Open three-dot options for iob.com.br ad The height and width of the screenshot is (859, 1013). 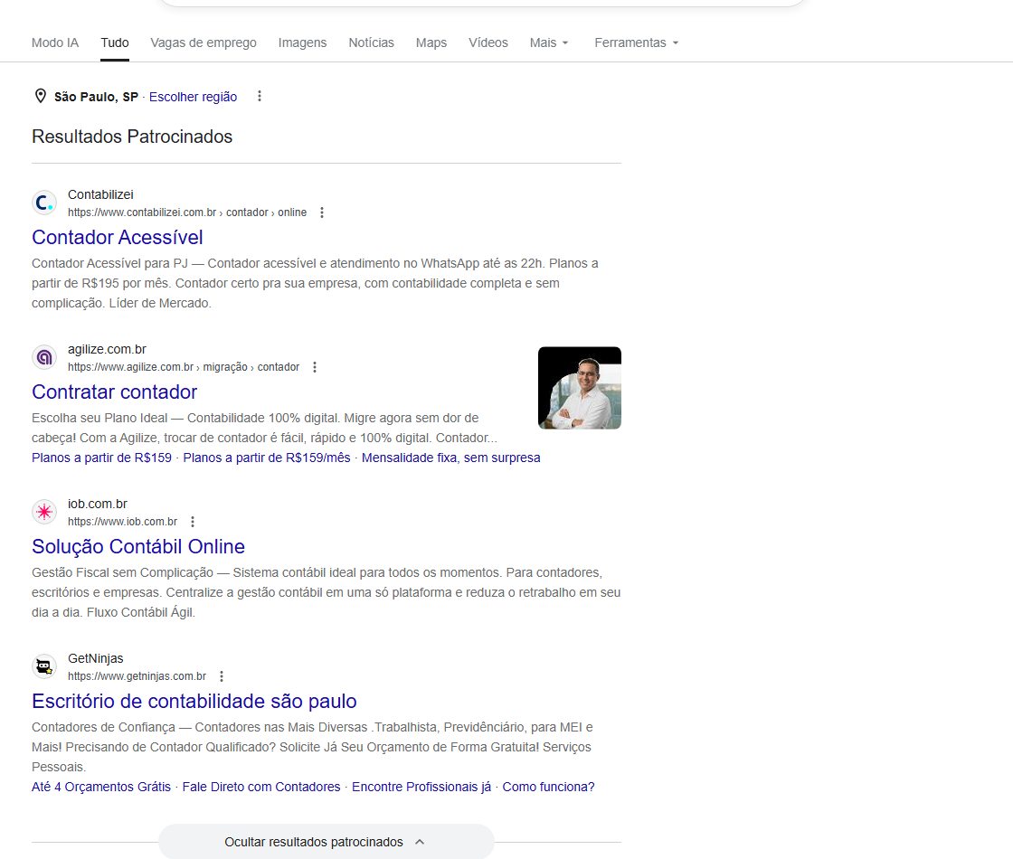[x=193, y=521]
